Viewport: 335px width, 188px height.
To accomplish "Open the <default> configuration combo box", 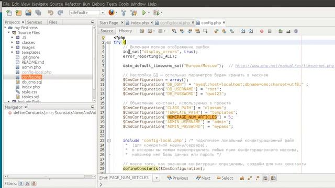I will 87,13.
